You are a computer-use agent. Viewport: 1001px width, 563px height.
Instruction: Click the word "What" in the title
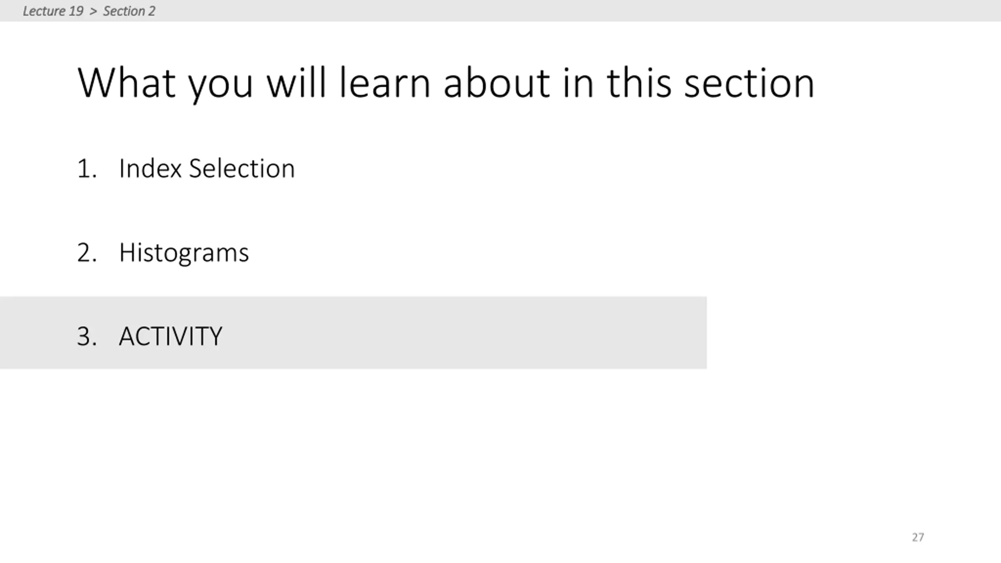(127, 82)
